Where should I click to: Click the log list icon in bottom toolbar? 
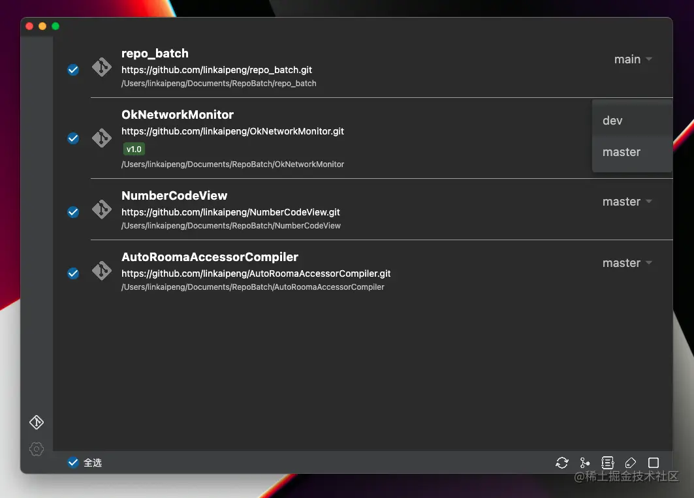608,463
